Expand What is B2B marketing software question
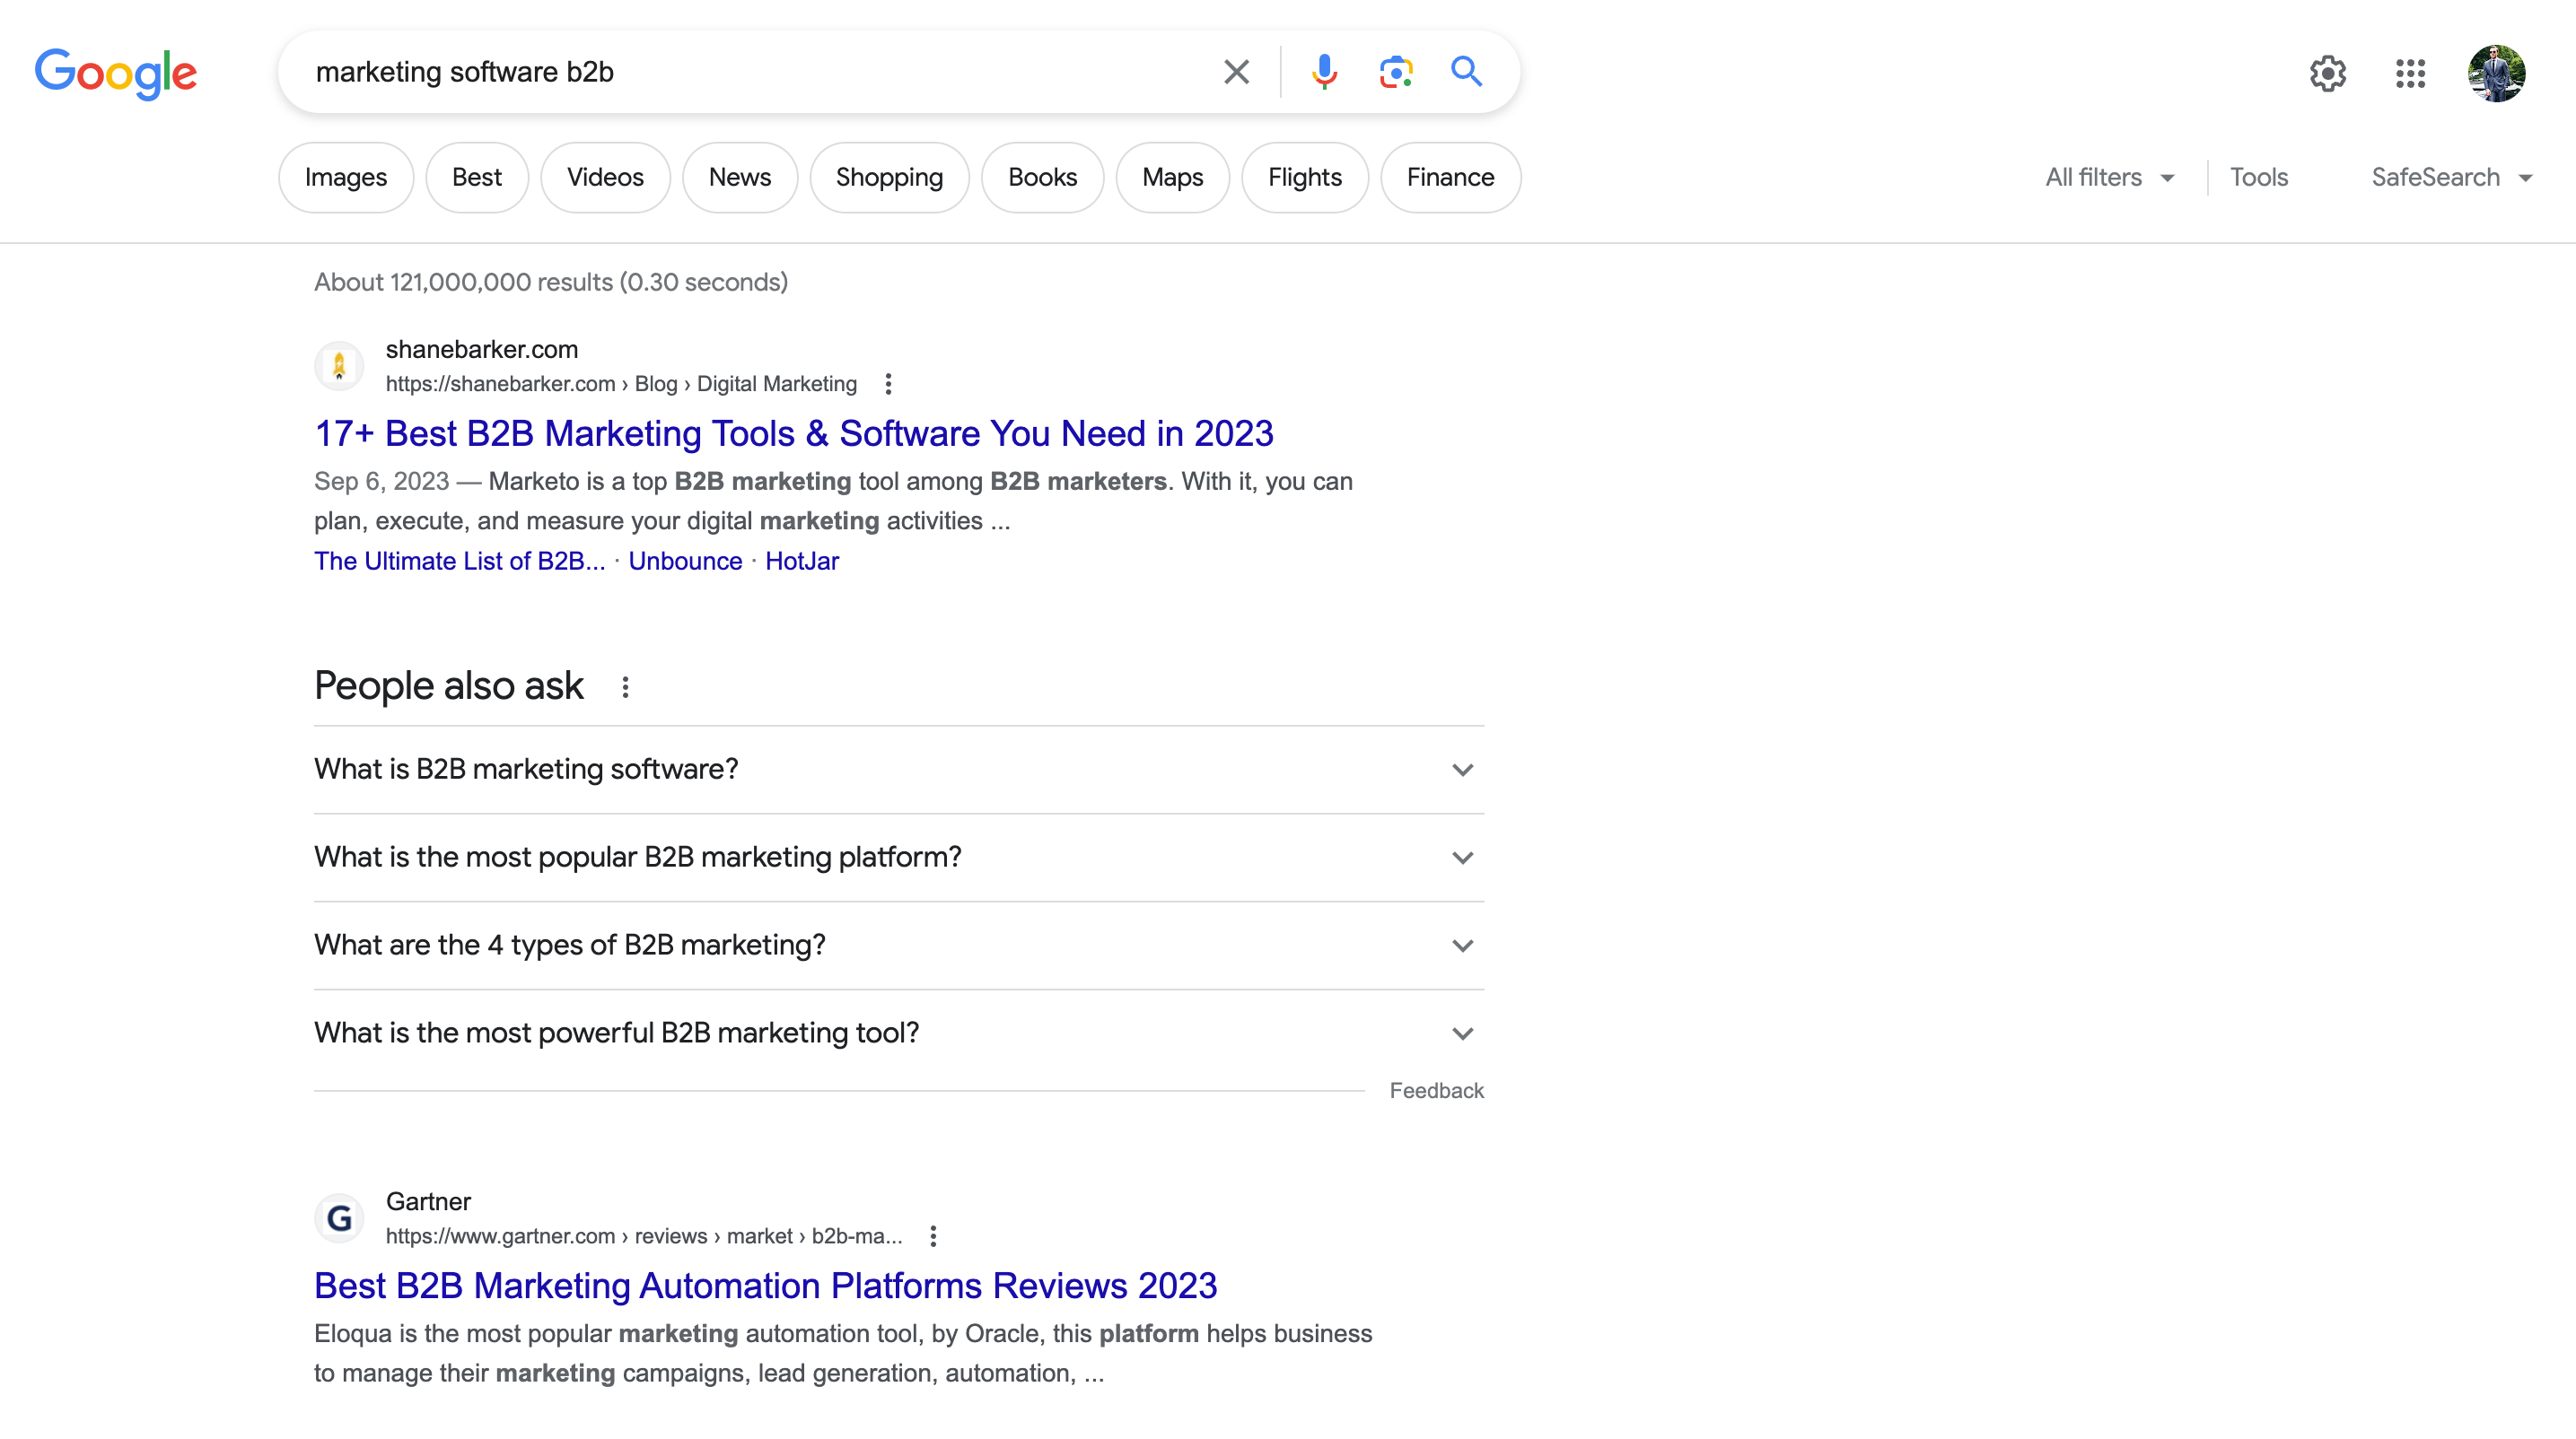This screenshot has height=1439, width=2576. pos(899,770)
